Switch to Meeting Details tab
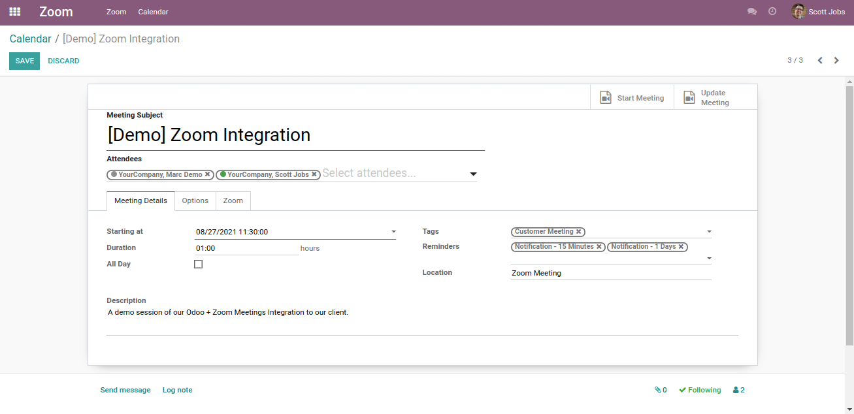Screen dimensions: 854x414 (140, 200)
